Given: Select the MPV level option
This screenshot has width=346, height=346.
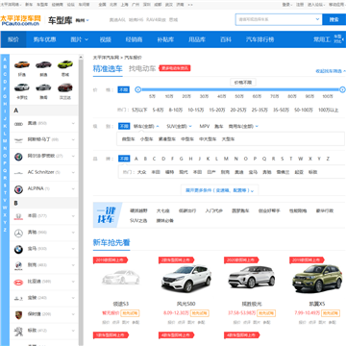Looking at the screenshot, I should point(205,126).
